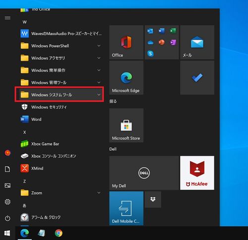
Task: Open OneDrive in the Office apps tile
Action: pyautogui.click(x=150, y=43)
